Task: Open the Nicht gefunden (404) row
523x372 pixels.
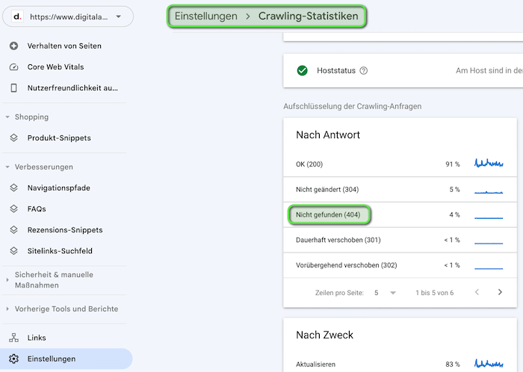Action: 329,215
